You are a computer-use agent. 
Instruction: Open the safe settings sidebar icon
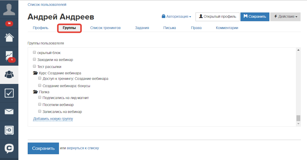(x=9, y=130)
